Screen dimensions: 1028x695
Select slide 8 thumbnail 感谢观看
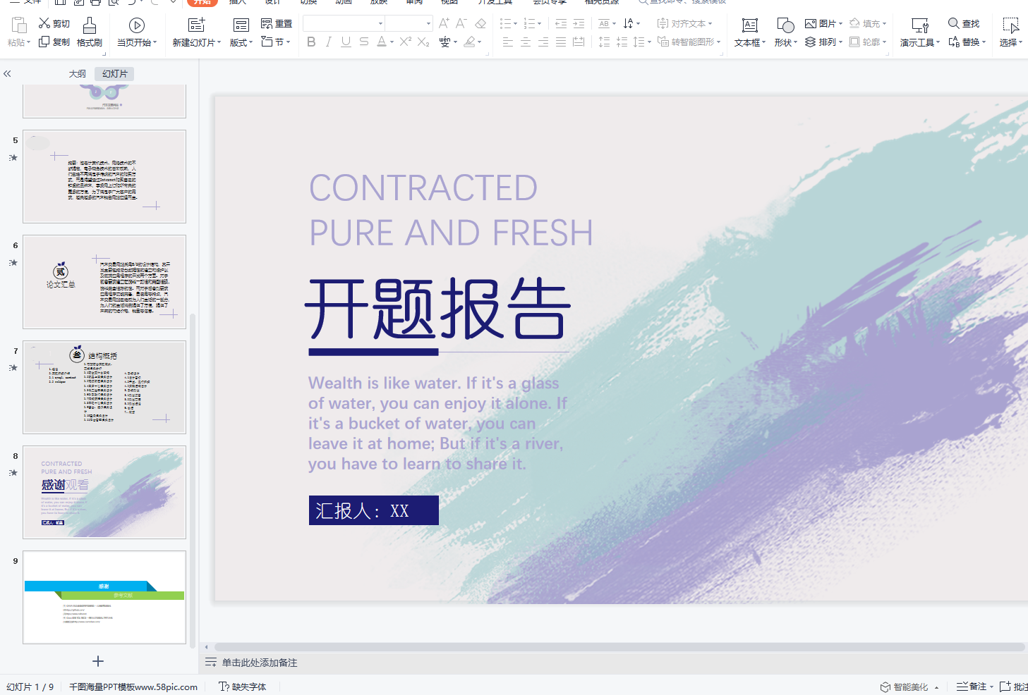pyautogui.click(x=104, y=492)
